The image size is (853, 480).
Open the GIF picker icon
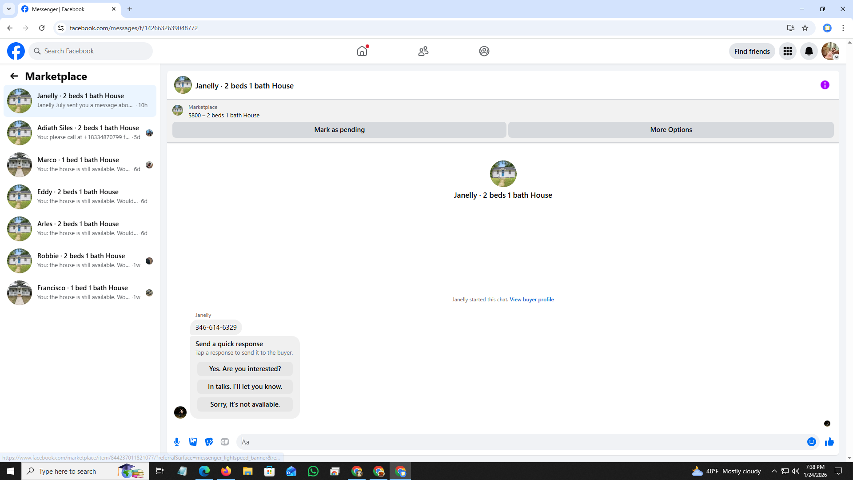click(x=225, y=442)
